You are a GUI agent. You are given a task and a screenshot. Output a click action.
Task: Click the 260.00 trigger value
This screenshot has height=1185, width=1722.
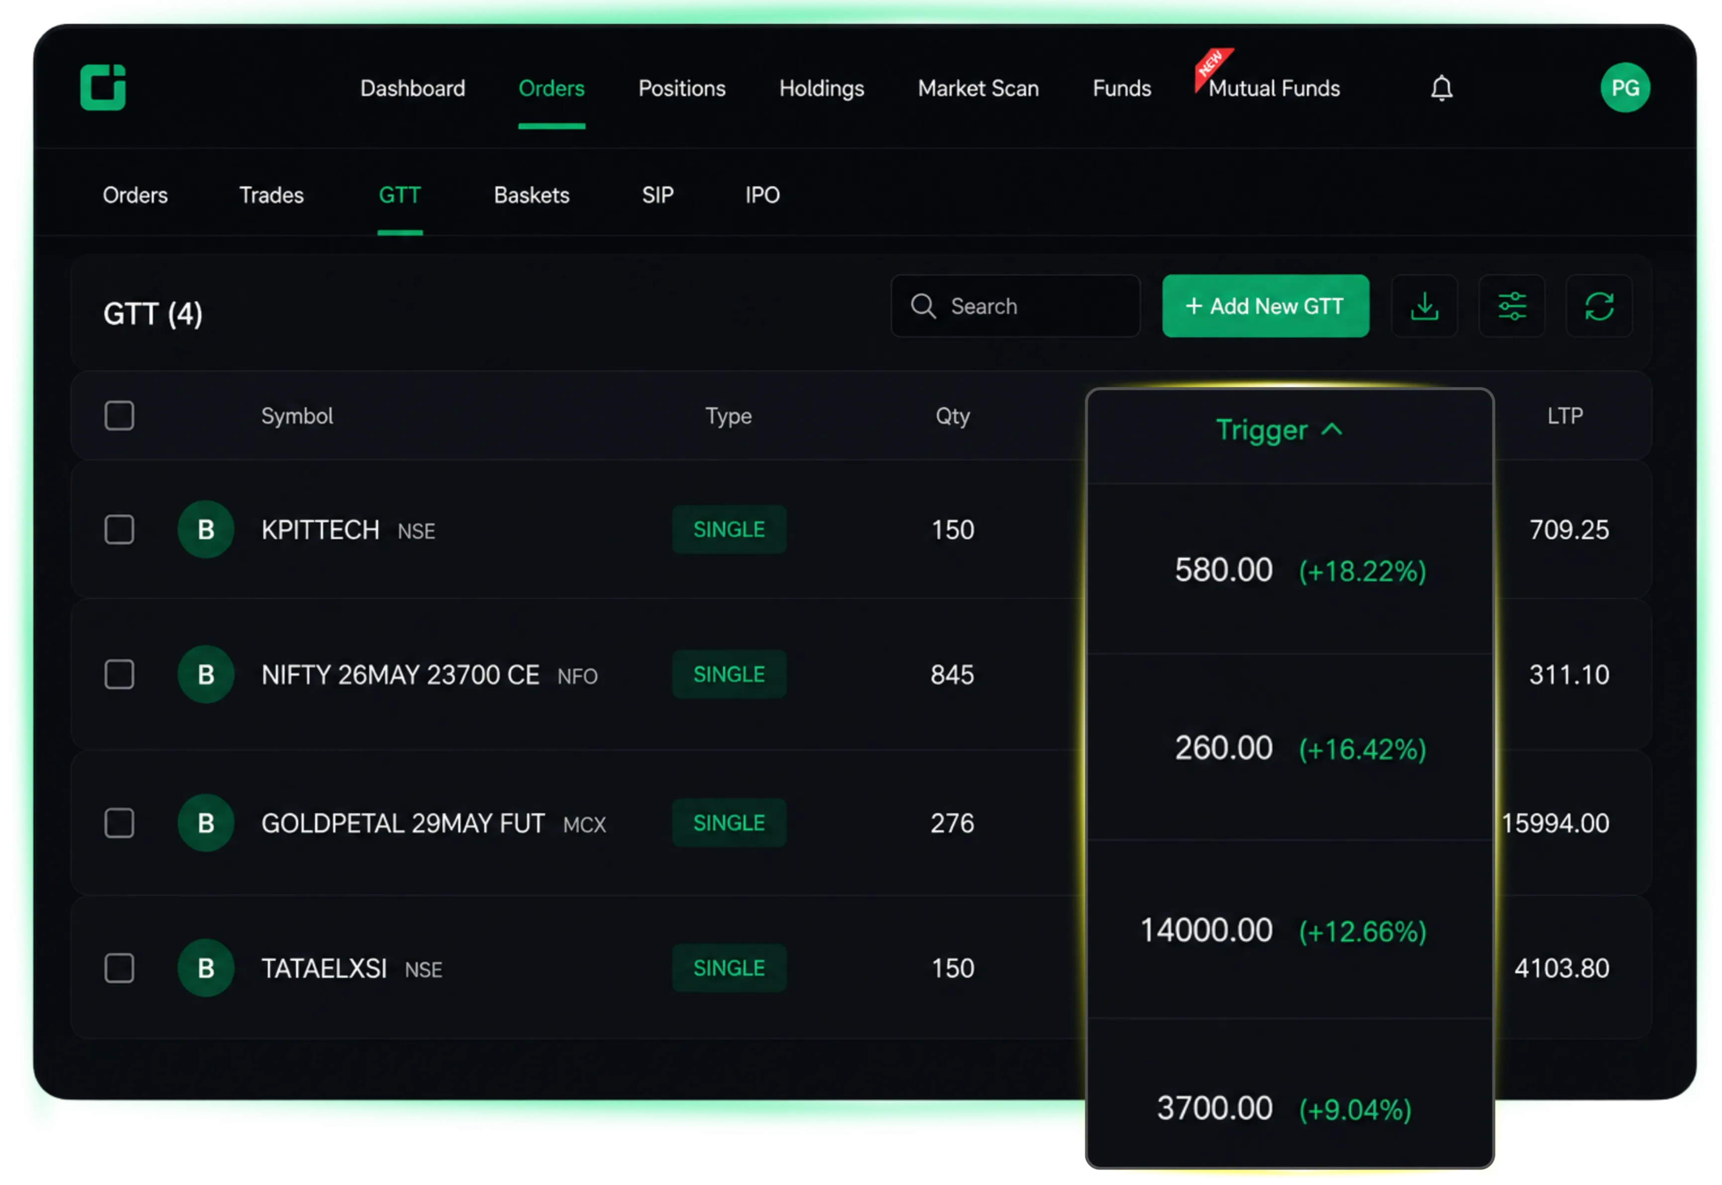click(x=1223, y=748)
